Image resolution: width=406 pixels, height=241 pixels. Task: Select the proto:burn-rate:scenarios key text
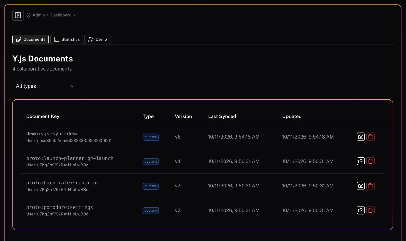coord(62,183)
